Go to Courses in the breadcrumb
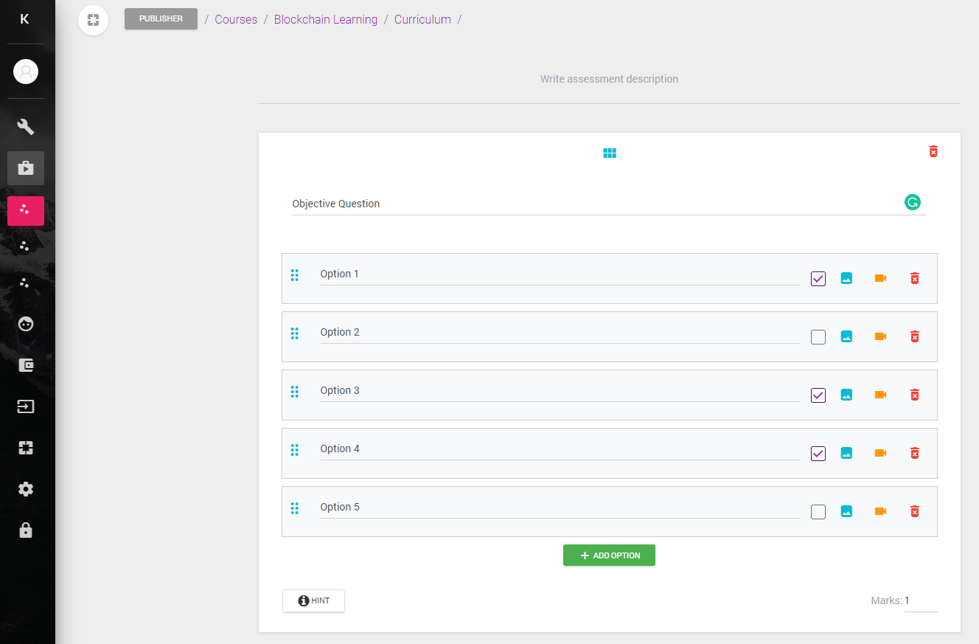Screen dimensions: 979x644 236,20
